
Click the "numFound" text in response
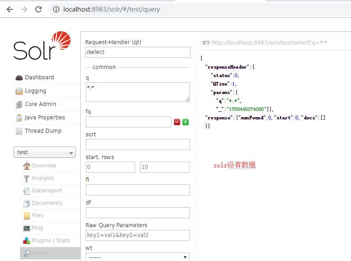[252, 118]
